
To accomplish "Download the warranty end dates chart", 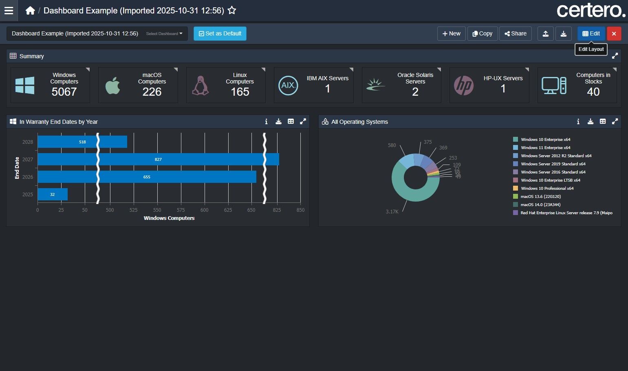I will click(278, 121).
